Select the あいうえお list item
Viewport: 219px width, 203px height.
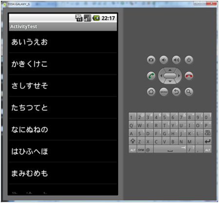63,42
